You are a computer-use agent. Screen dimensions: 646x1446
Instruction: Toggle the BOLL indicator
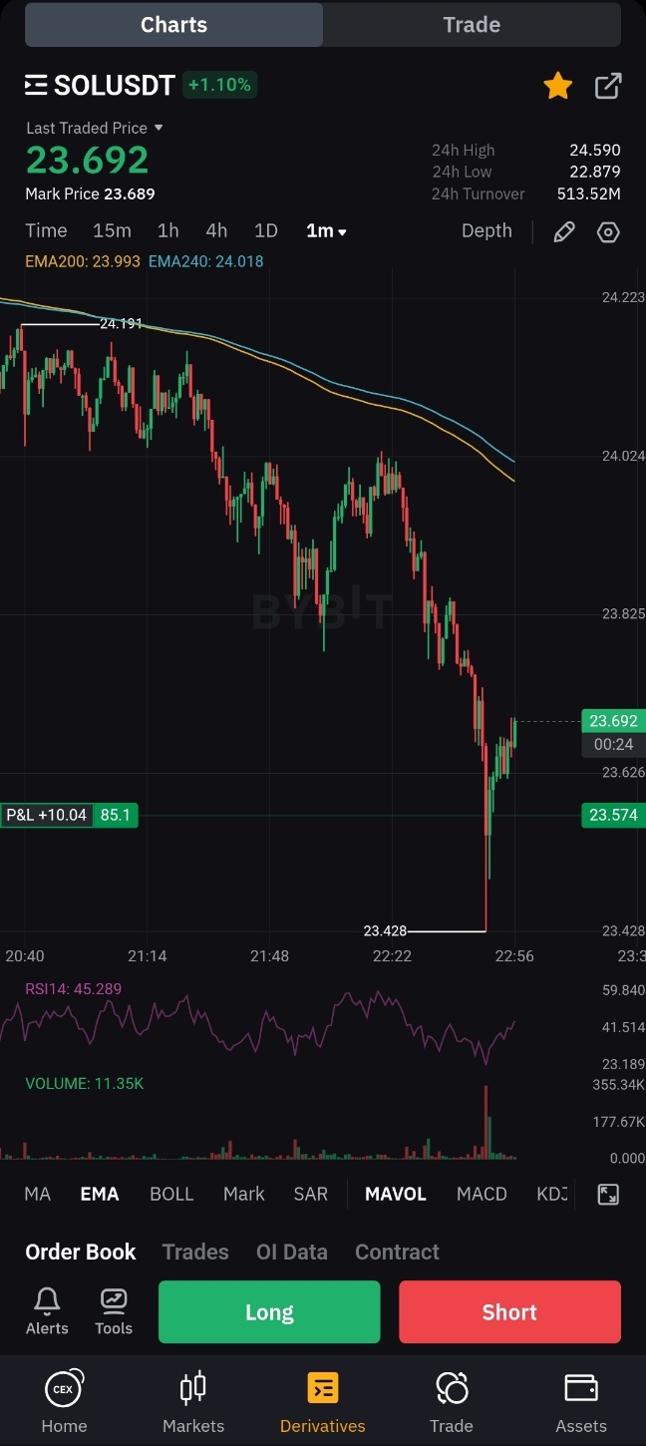click(171, 1194)
